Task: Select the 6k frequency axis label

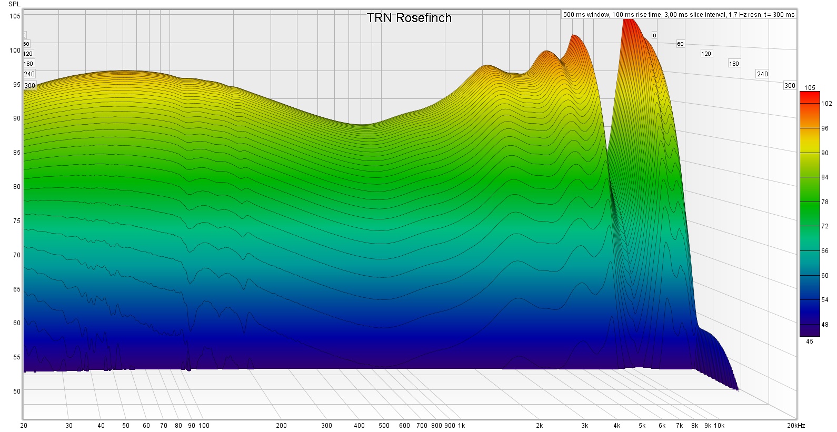Action: tap(662, 426)
